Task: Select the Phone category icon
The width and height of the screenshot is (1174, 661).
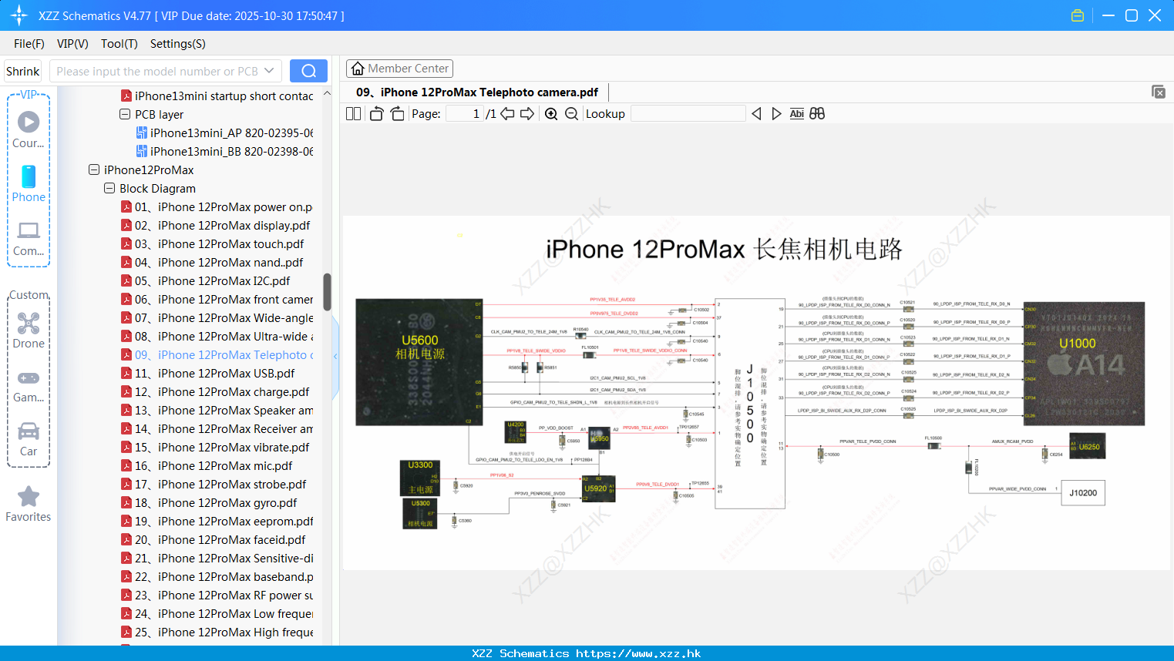Action: point(29,176)
